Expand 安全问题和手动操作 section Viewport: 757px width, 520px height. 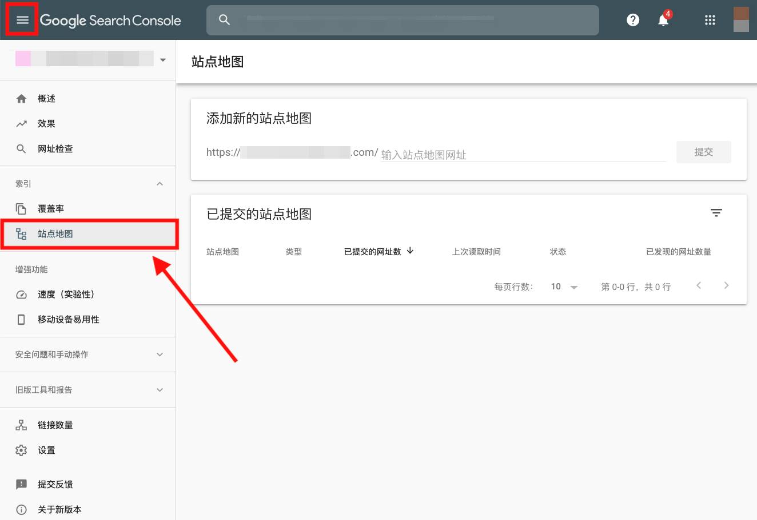tap(160, 354)
